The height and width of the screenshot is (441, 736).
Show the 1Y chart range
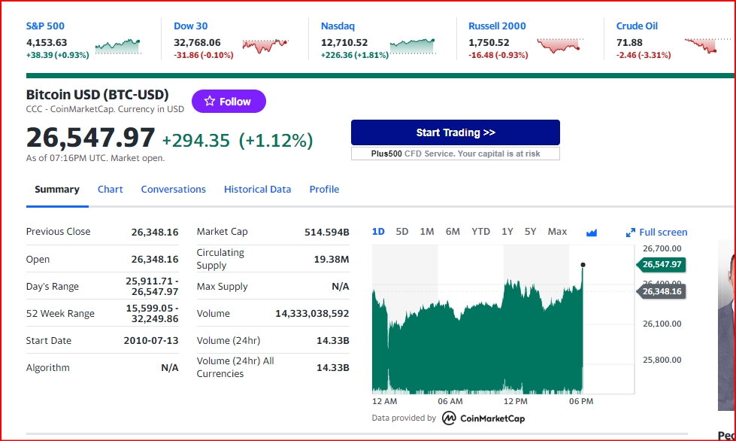pyautogui.click(x=507, y=232)
